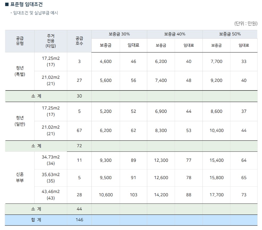262x230 pixels.
Task: Click the 공급호수 header cell
Action: (79, 41)
